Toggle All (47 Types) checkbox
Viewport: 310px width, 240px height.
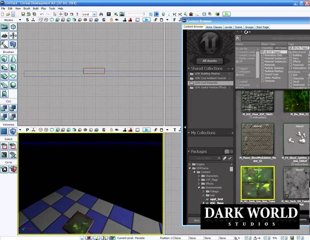pos(262,52)
